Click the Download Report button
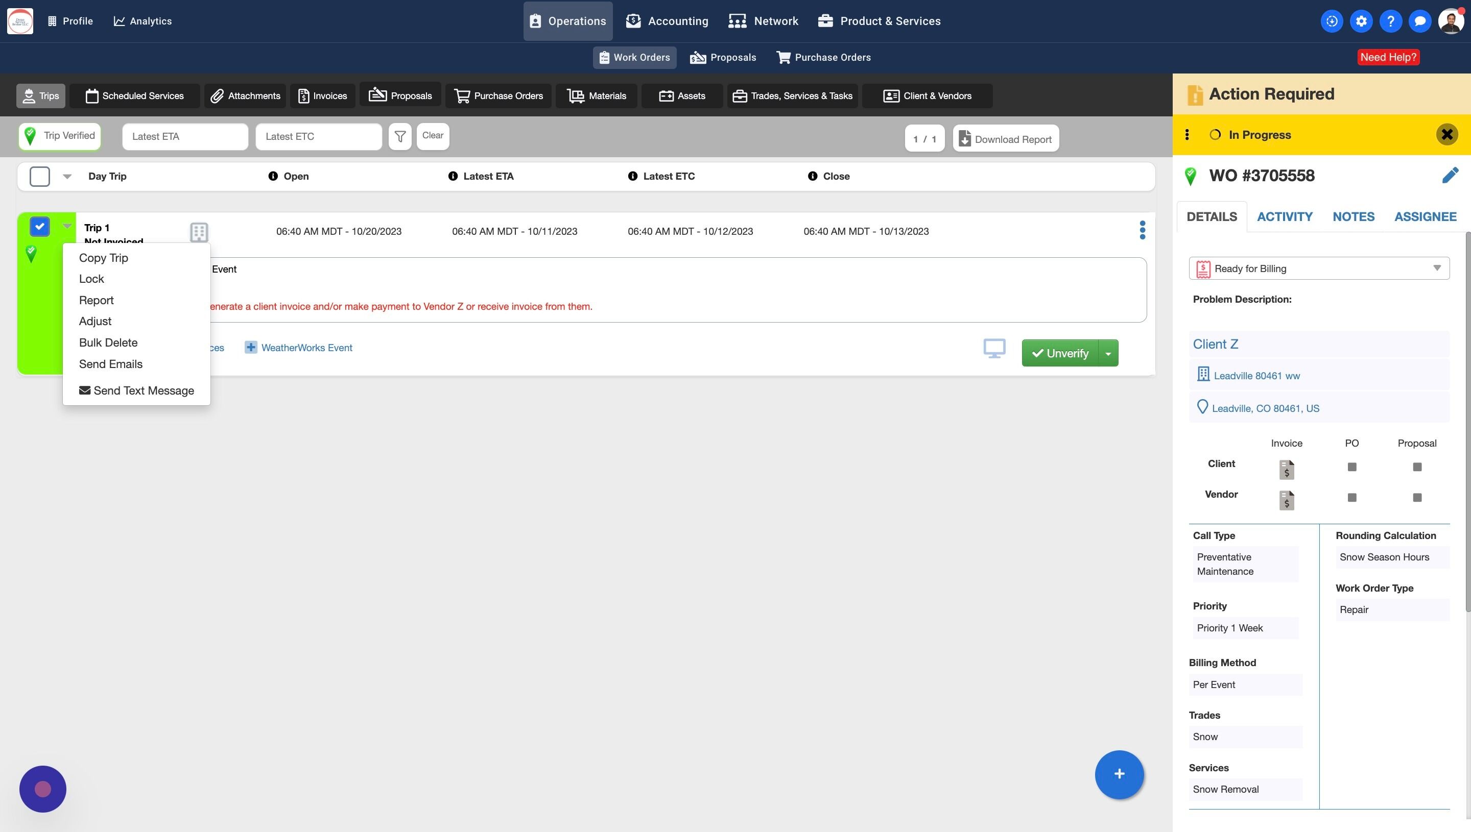This screenshot has height=832, width=1471. click(1005, 139)
